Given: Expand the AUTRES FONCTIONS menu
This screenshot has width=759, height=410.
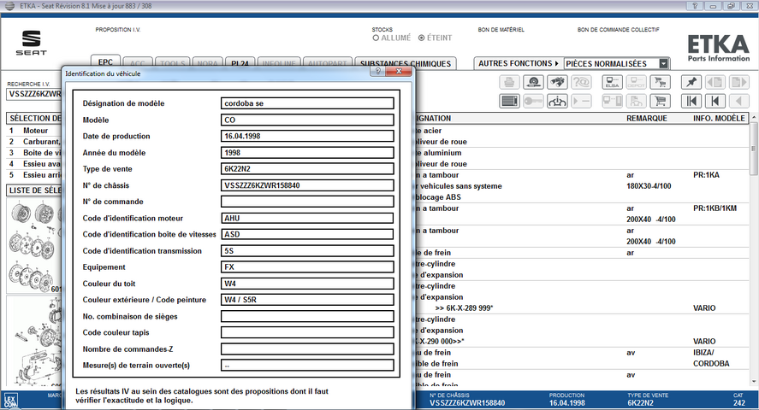Looking at the screenshot, I should (519, 63).
